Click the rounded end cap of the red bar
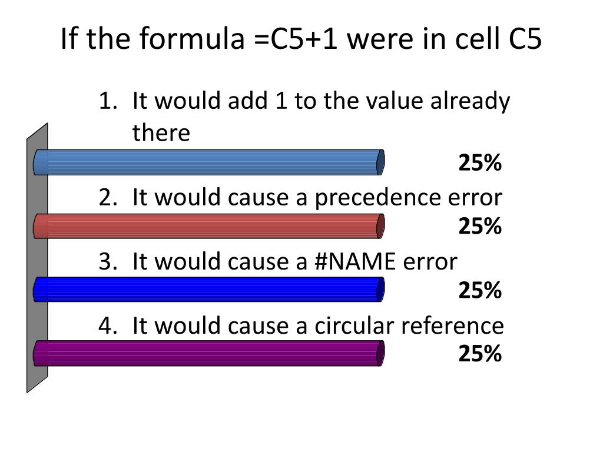The width and height of the screenshot is (603, 452). (380, 226)
